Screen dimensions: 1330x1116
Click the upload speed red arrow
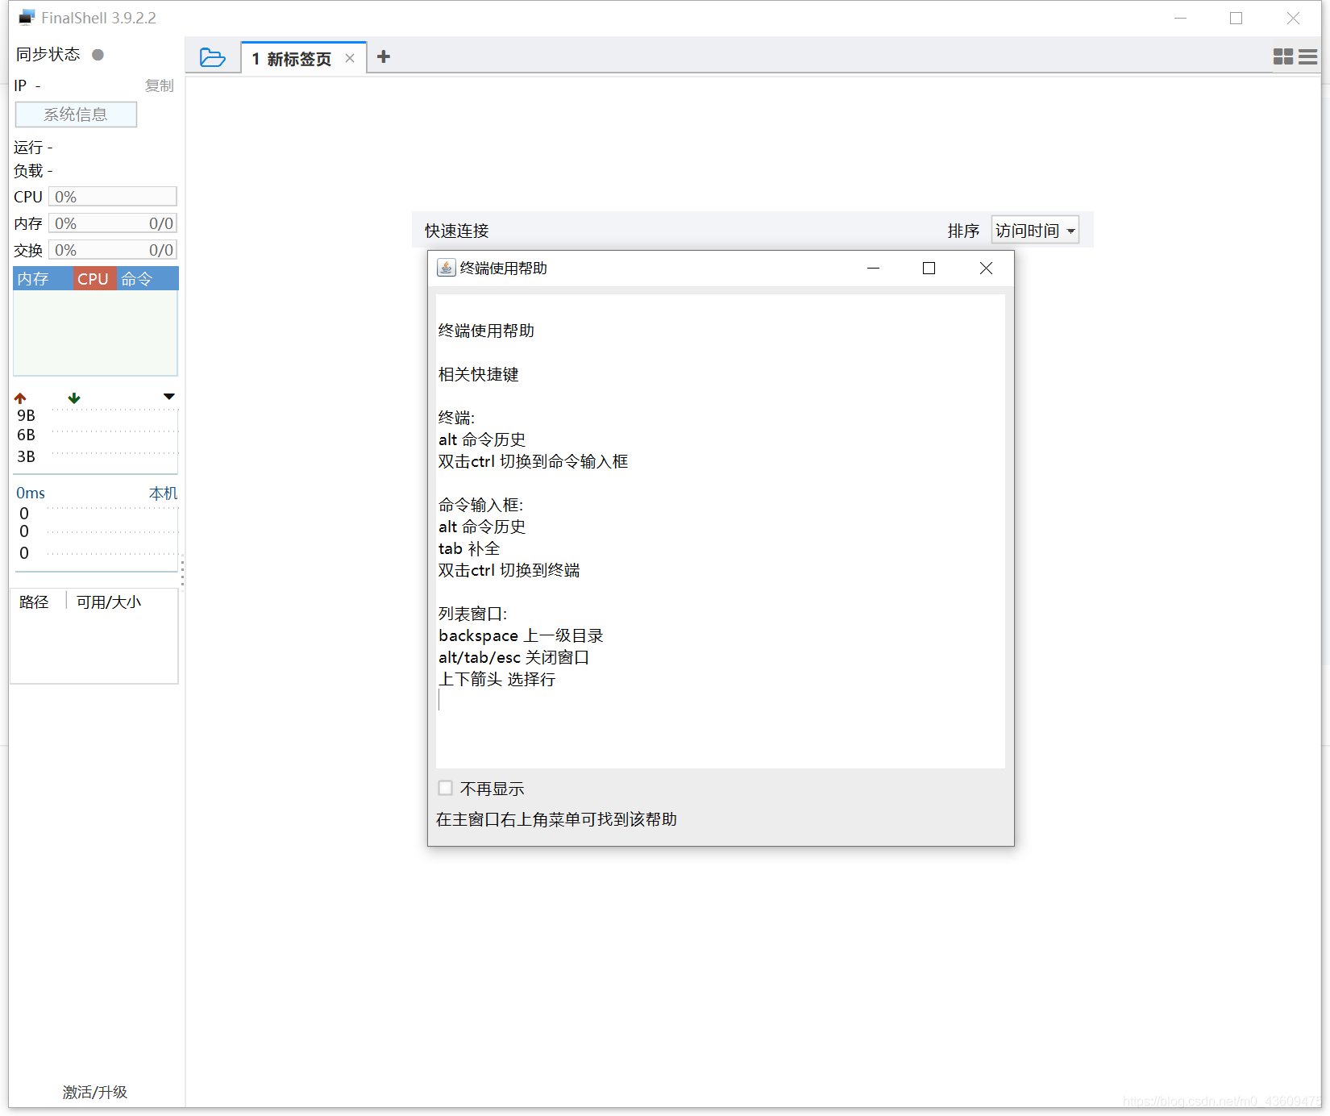[20, 398]
